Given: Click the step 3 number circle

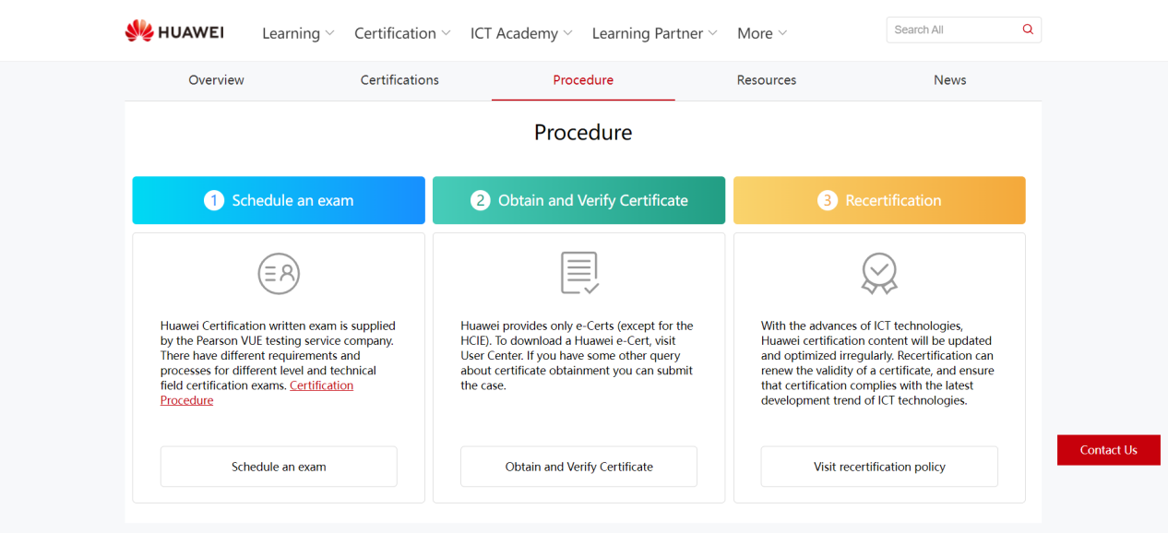Looking at the screenshot, I should [x=828, y=200].
